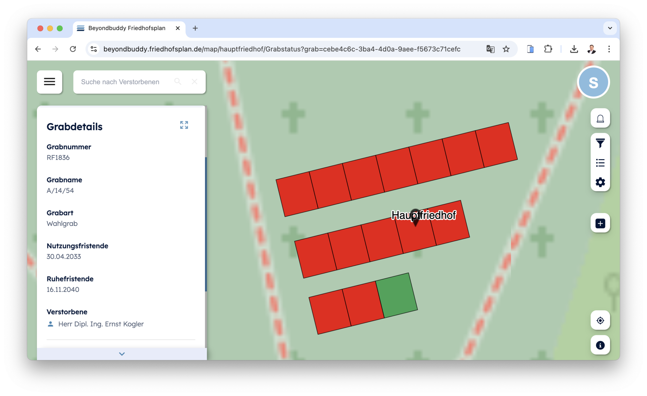This screenshot has height=396, width=647.
Task: Open the Chrome three-dot menu
Action: click(x=609, y=49)
